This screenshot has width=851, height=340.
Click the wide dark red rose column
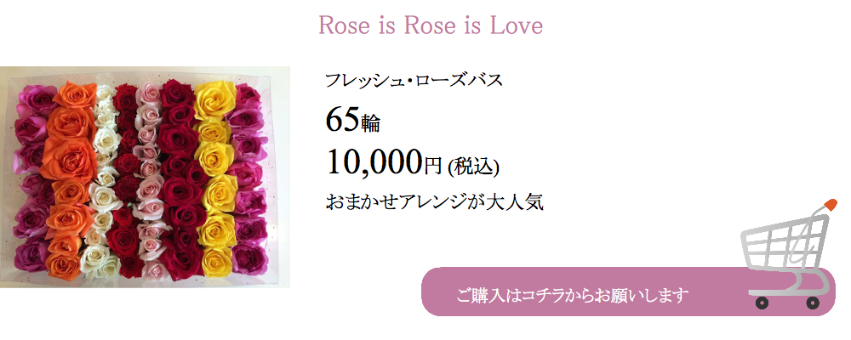(x=180, y=179)
